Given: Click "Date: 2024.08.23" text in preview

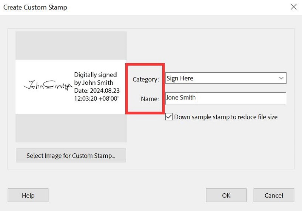Looking at the screenshot, I should pyautogui.click(x=97, y=90).
